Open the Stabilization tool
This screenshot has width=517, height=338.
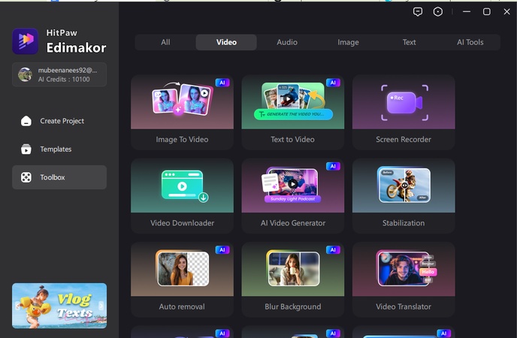tap(404, 196)
